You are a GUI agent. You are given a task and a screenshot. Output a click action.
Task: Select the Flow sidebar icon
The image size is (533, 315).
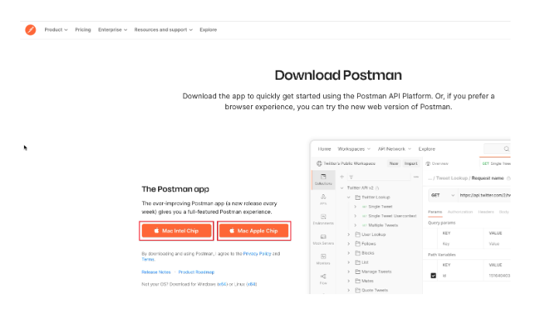point(323,279)
